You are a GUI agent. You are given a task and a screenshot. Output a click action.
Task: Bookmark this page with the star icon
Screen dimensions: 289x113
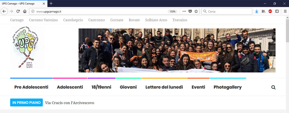[x=196, y=11]
